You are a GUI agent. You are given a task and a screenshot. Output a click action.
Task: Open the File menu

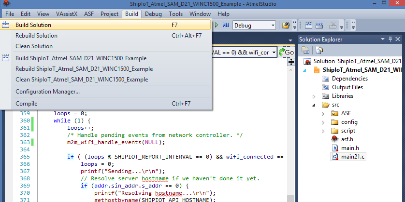(x=10, y=13)
